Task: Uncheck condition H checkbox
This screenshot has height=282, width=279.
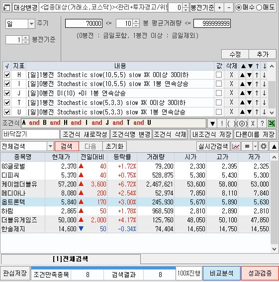Action: [7, 75]
